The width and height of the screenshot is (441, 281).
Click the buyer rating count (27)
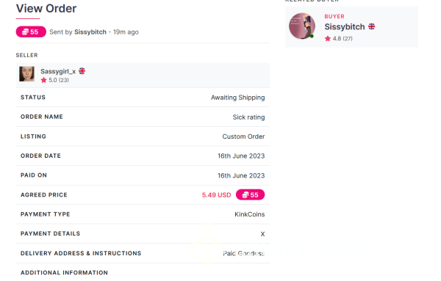pyautogui.click(x=348, y=38)
